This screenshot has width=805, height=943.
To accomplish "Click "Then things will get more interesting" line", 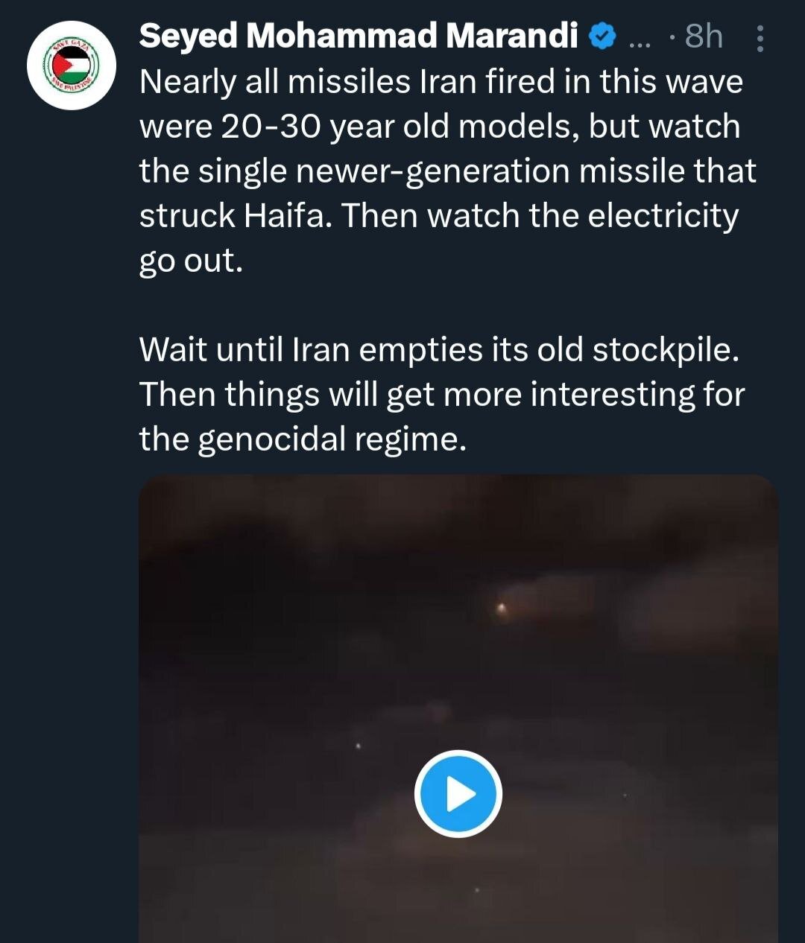I will [x=441, y=395].
